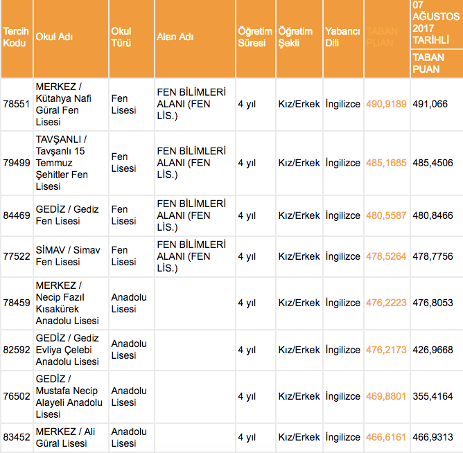Open the 490,9189 base score link

click(x=386, y=104)
